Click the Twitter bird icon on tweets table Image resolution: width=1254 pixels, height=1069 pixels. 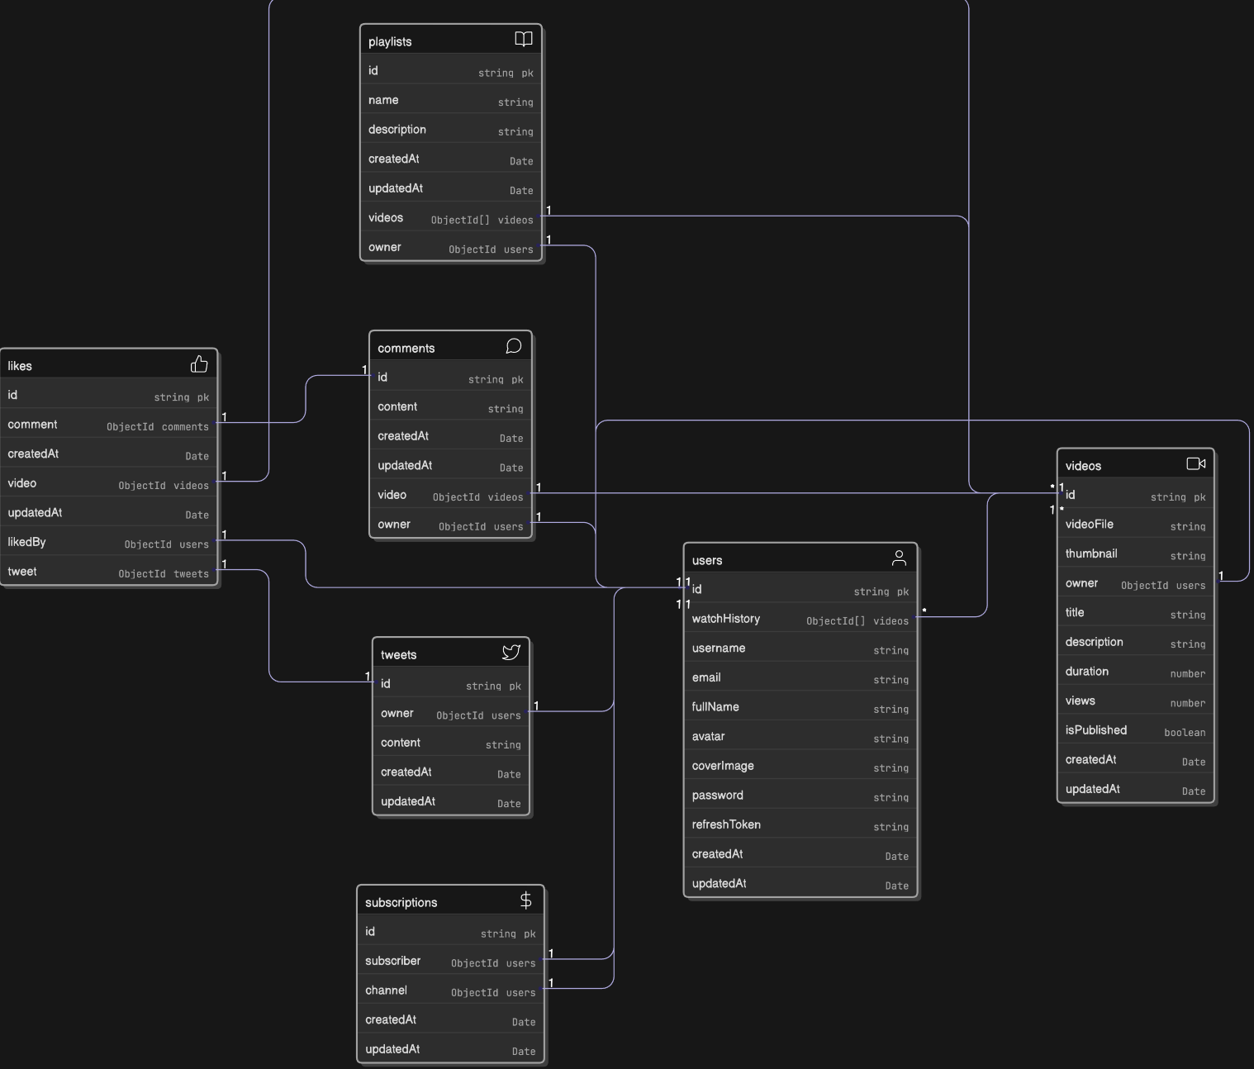511,652
